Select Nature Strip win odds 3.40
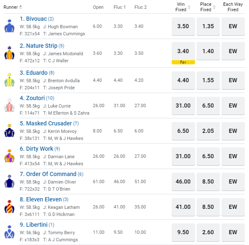Viewport: 249px width, 245px height. [x=183, y=51]
